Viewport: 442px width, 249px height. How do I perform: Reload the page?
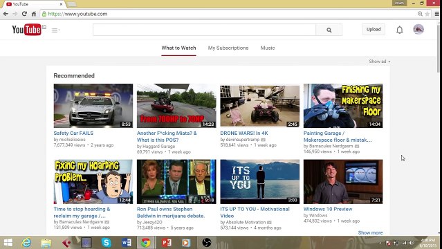pyautogui.click(x=24, y=14)
